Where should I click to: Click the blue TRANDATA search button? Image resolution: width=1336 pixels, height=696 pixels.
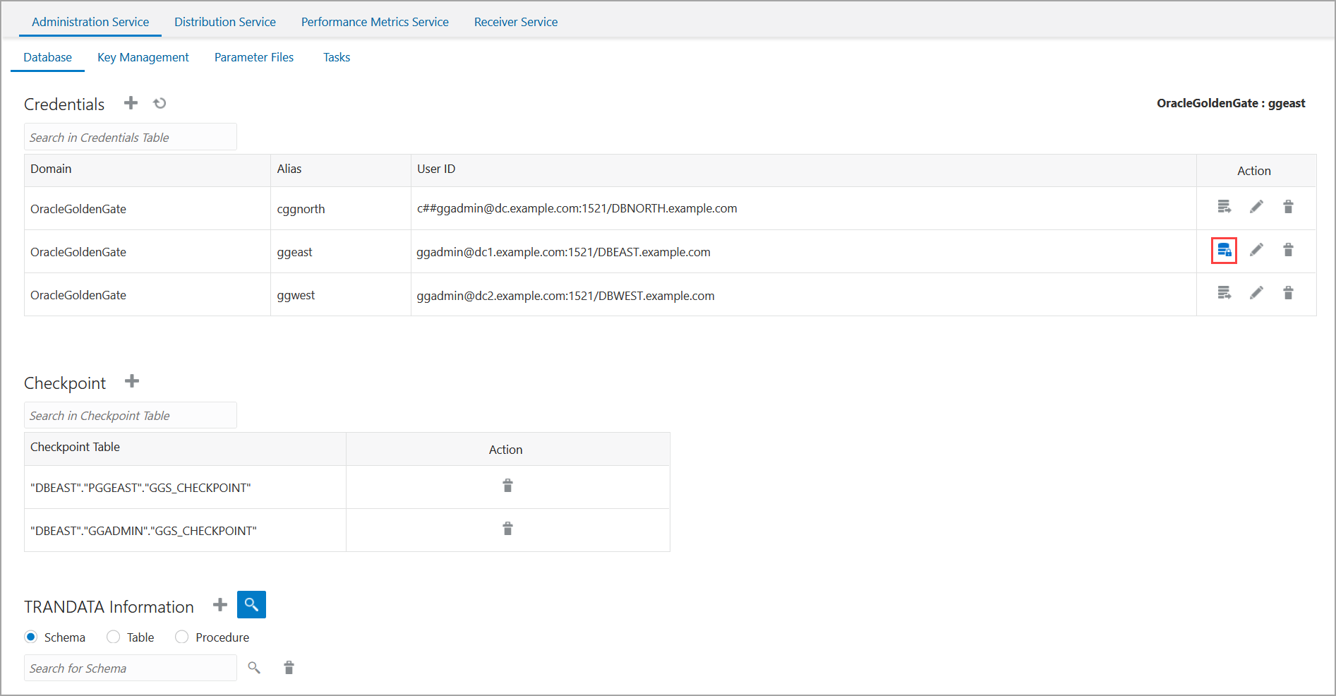pyautogui.click(x=251, y=604)
